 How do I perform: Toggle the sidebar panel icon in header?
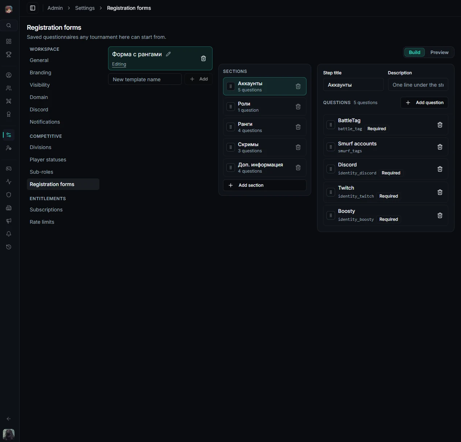[x=33, y=8]
